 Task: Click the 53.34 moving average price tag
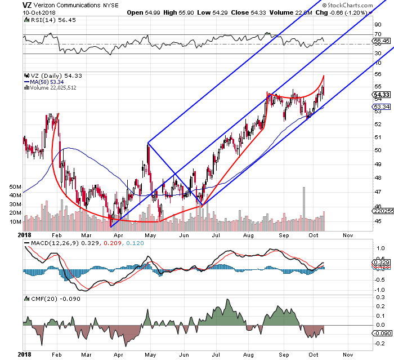[382, 107]
